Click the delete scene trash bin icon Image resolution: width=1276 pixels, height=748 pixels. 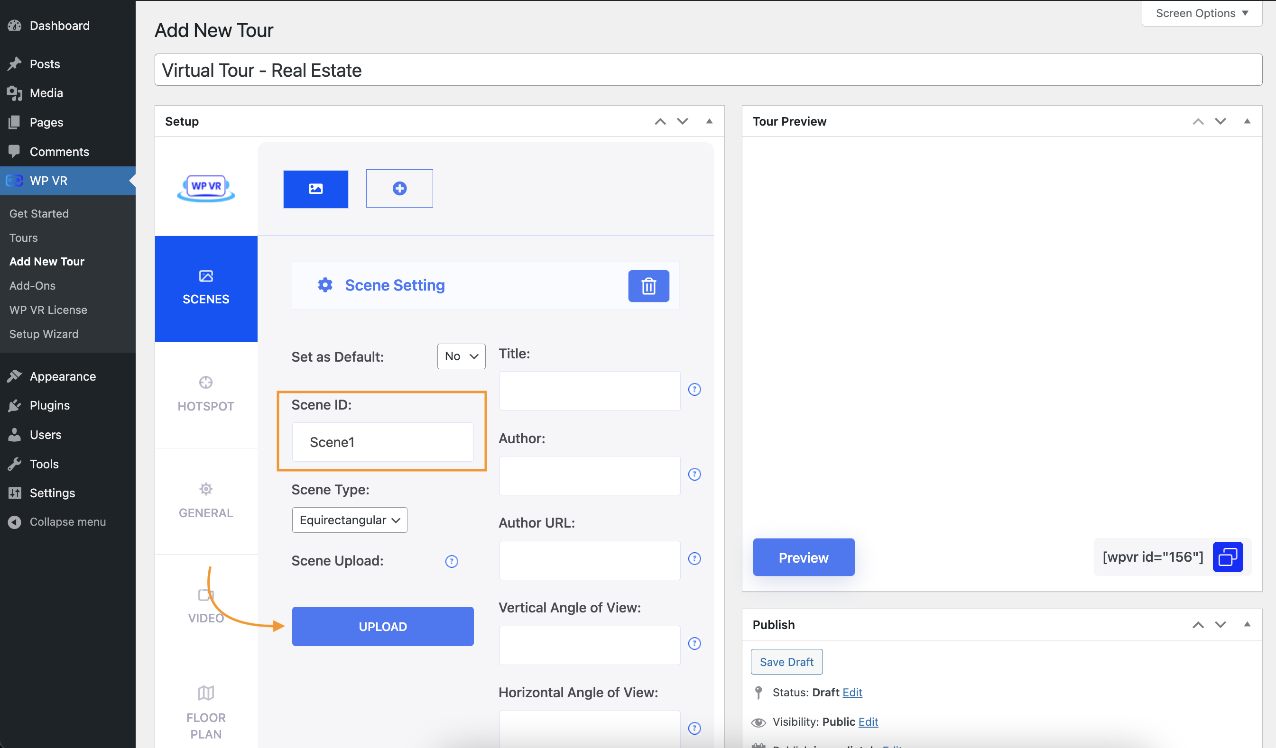pyautogui.click(x=649, y=286)
